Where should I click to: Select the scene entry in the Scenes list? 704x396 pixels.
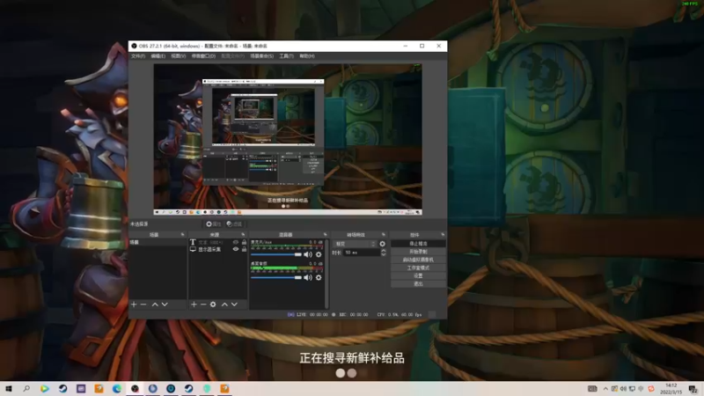pyautogui.click(x=158, y=243)
